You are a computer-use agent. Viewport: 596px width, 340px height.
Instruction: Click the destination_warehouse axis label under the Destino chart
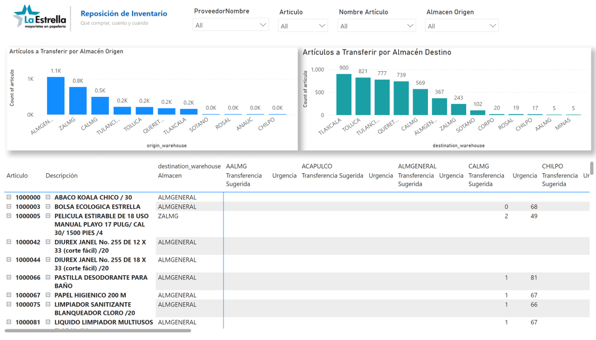459,145
